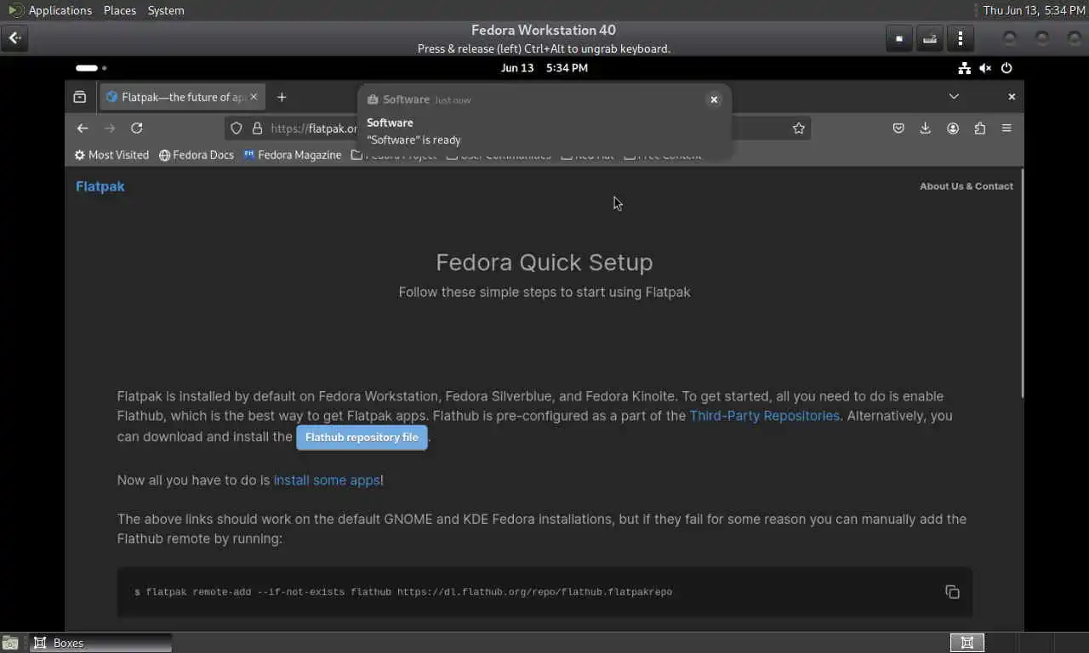Save page to Pocket
This screenshot has width=1089, height=653.
[x=898, y=128]
